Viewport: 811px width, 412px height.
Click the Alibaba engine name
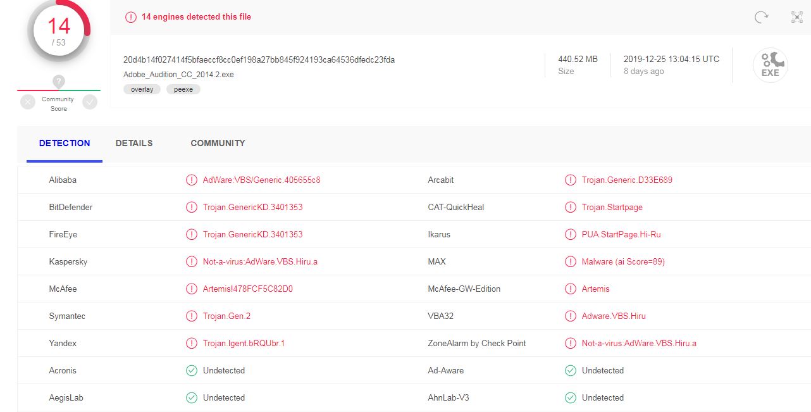coord(63,180)
